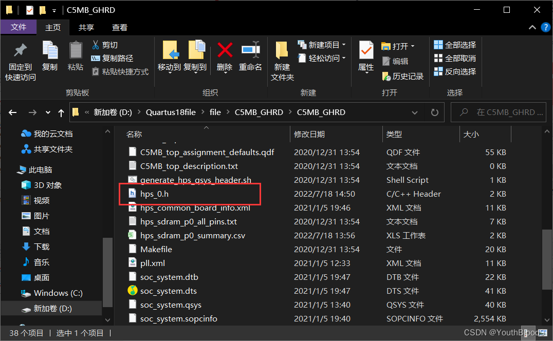553x341 pixels.
Task: Select the Makefile entry
Action: 156,250
